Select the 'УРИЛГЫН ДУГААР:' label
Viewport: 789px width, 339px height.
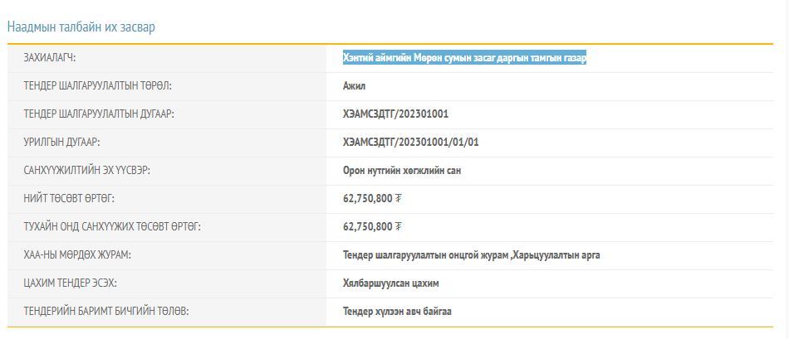62,143
